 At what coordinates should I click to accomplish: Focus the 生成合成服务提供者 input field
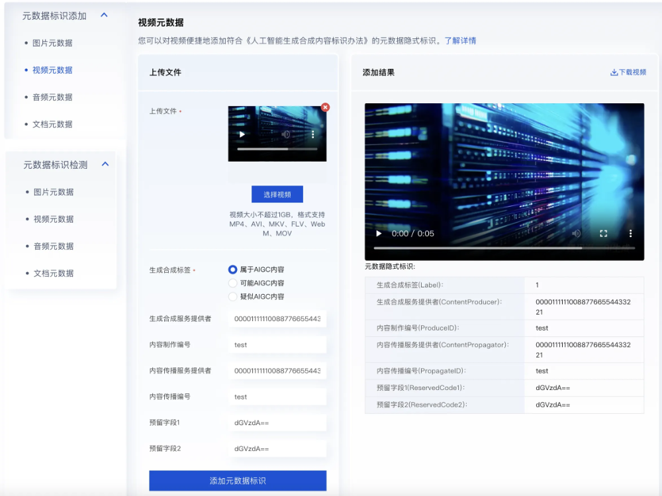(277, 319)
